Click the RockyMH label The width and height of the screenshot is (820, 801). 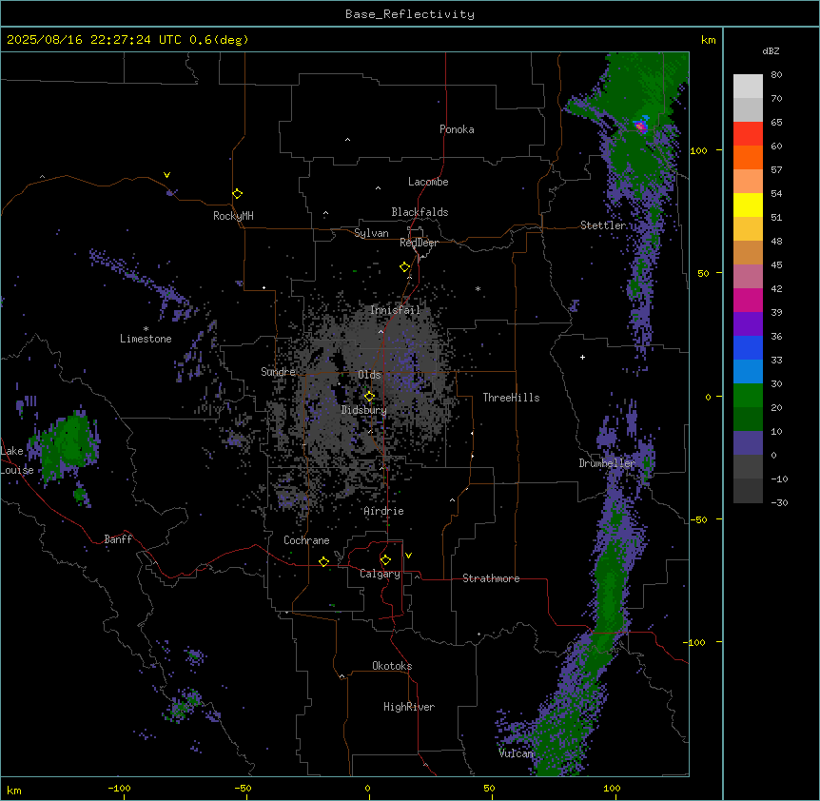(233, 216)
